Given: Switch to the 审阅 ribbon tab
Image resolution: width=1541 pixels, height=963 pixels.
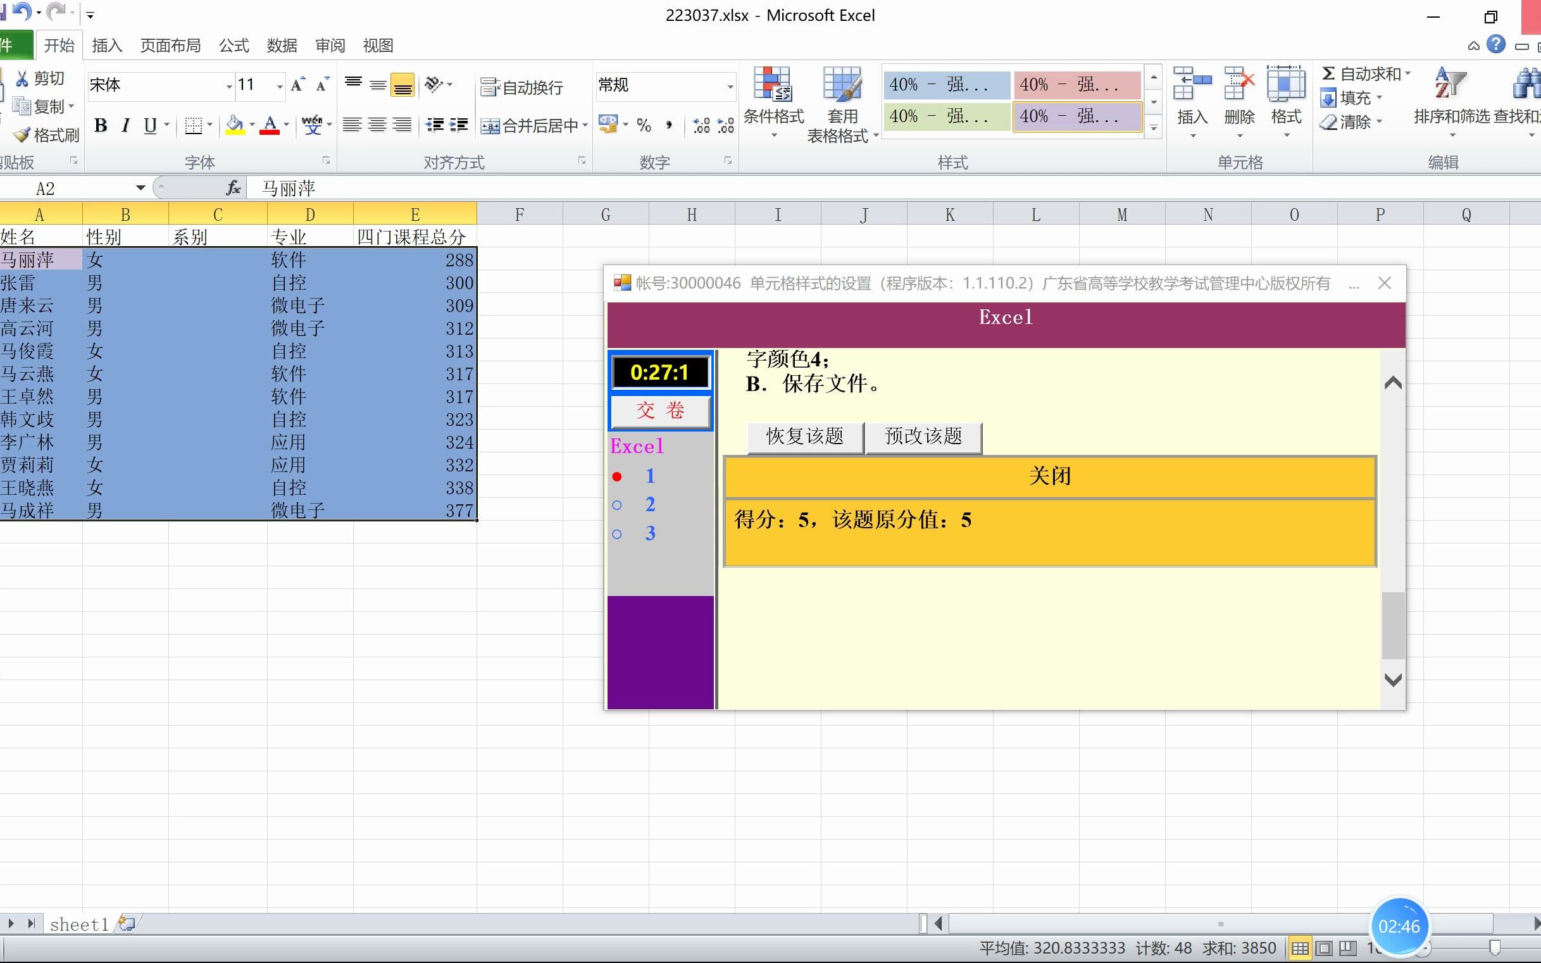Looking at the screenshot, I should 328,45.
